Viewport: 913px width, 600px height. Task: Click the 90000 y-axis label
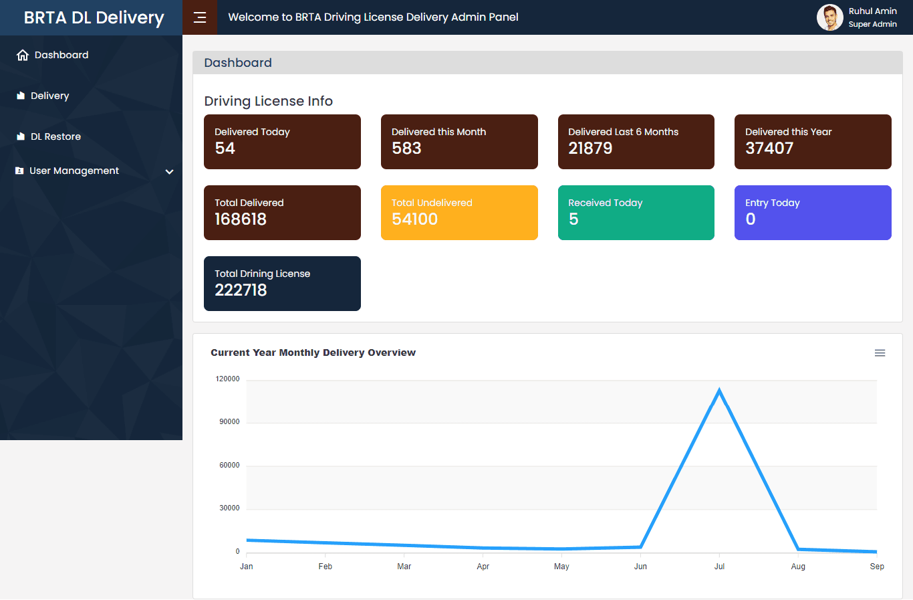coord(229,422)
